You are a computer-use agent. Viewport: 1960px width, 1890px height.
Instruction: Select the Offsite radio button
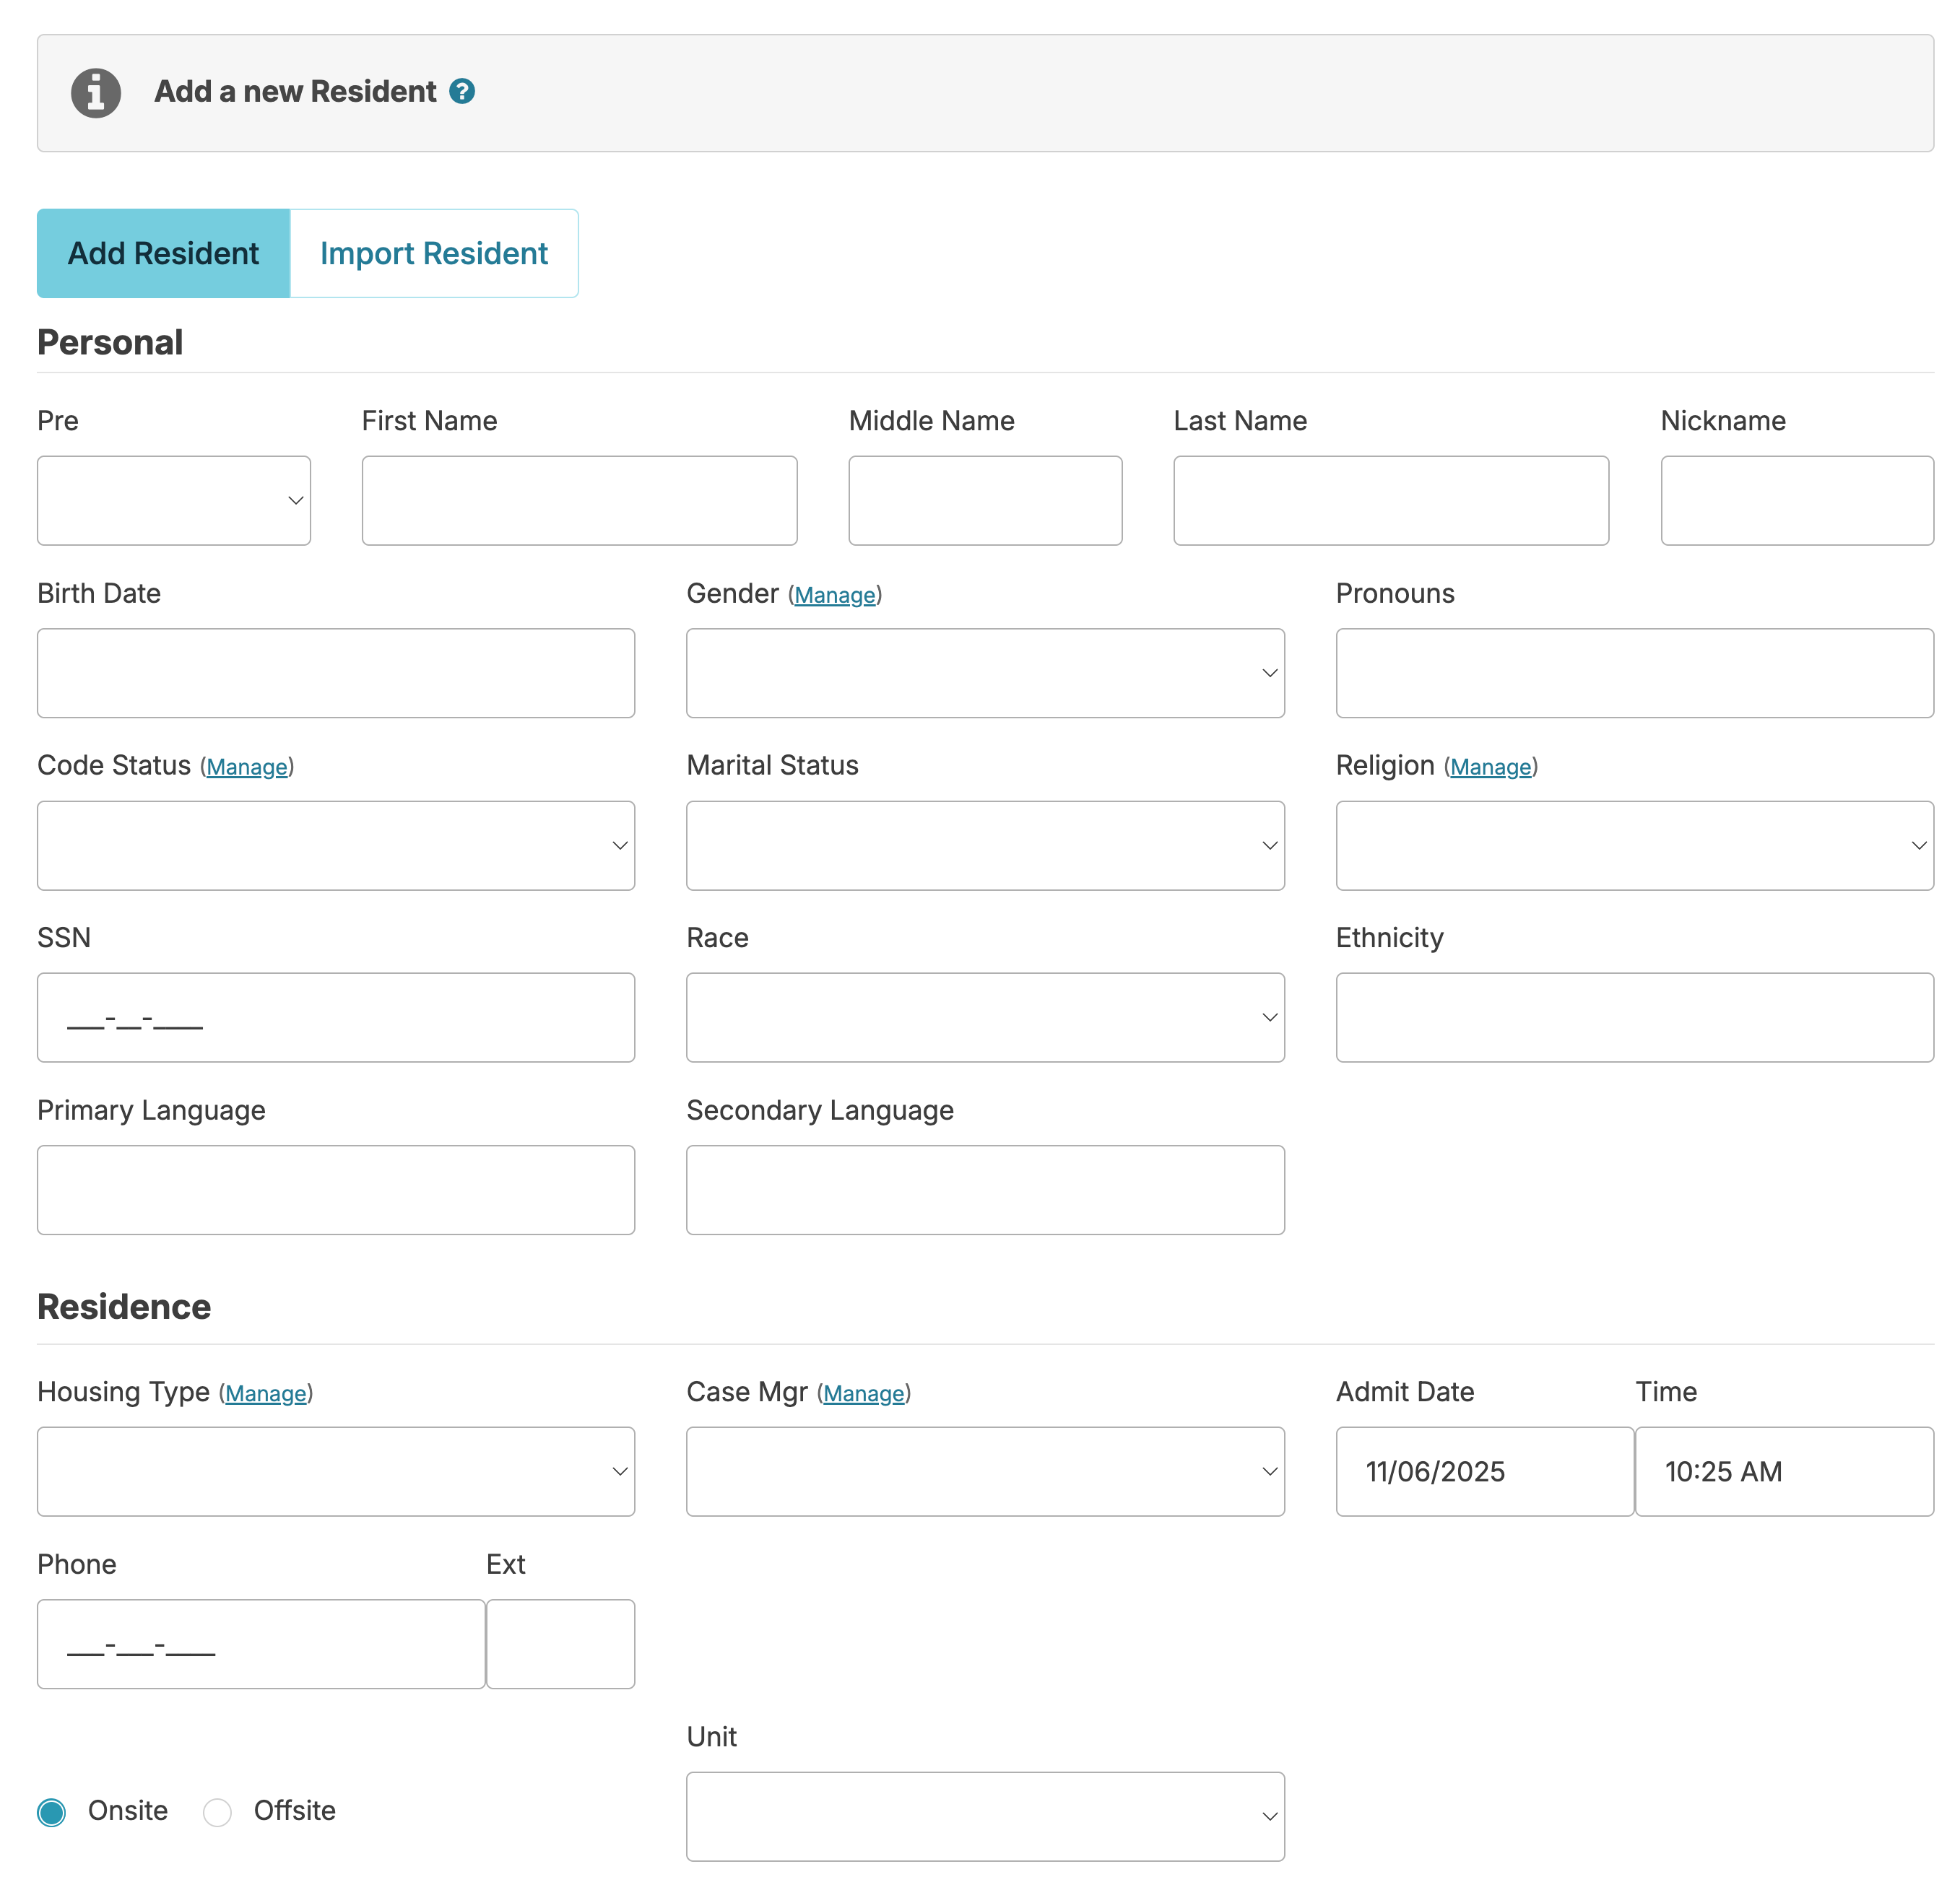tap(217, 1812)
